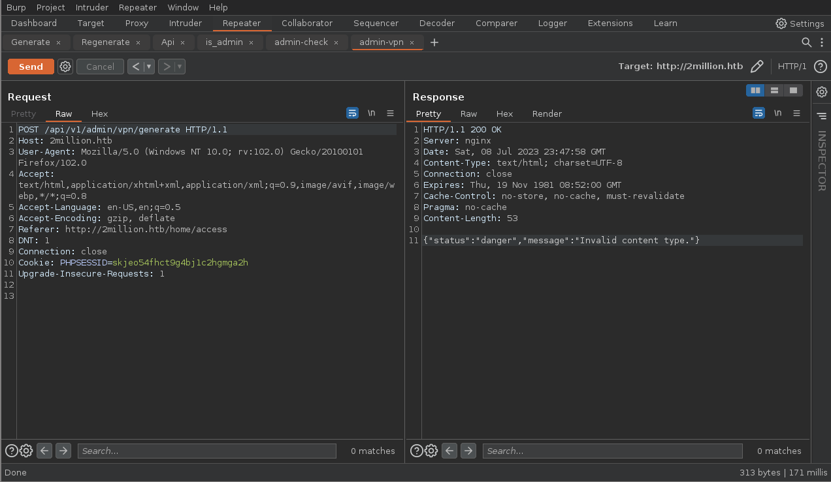
Task: Go to next Response search match
Action: coord(468,451)
